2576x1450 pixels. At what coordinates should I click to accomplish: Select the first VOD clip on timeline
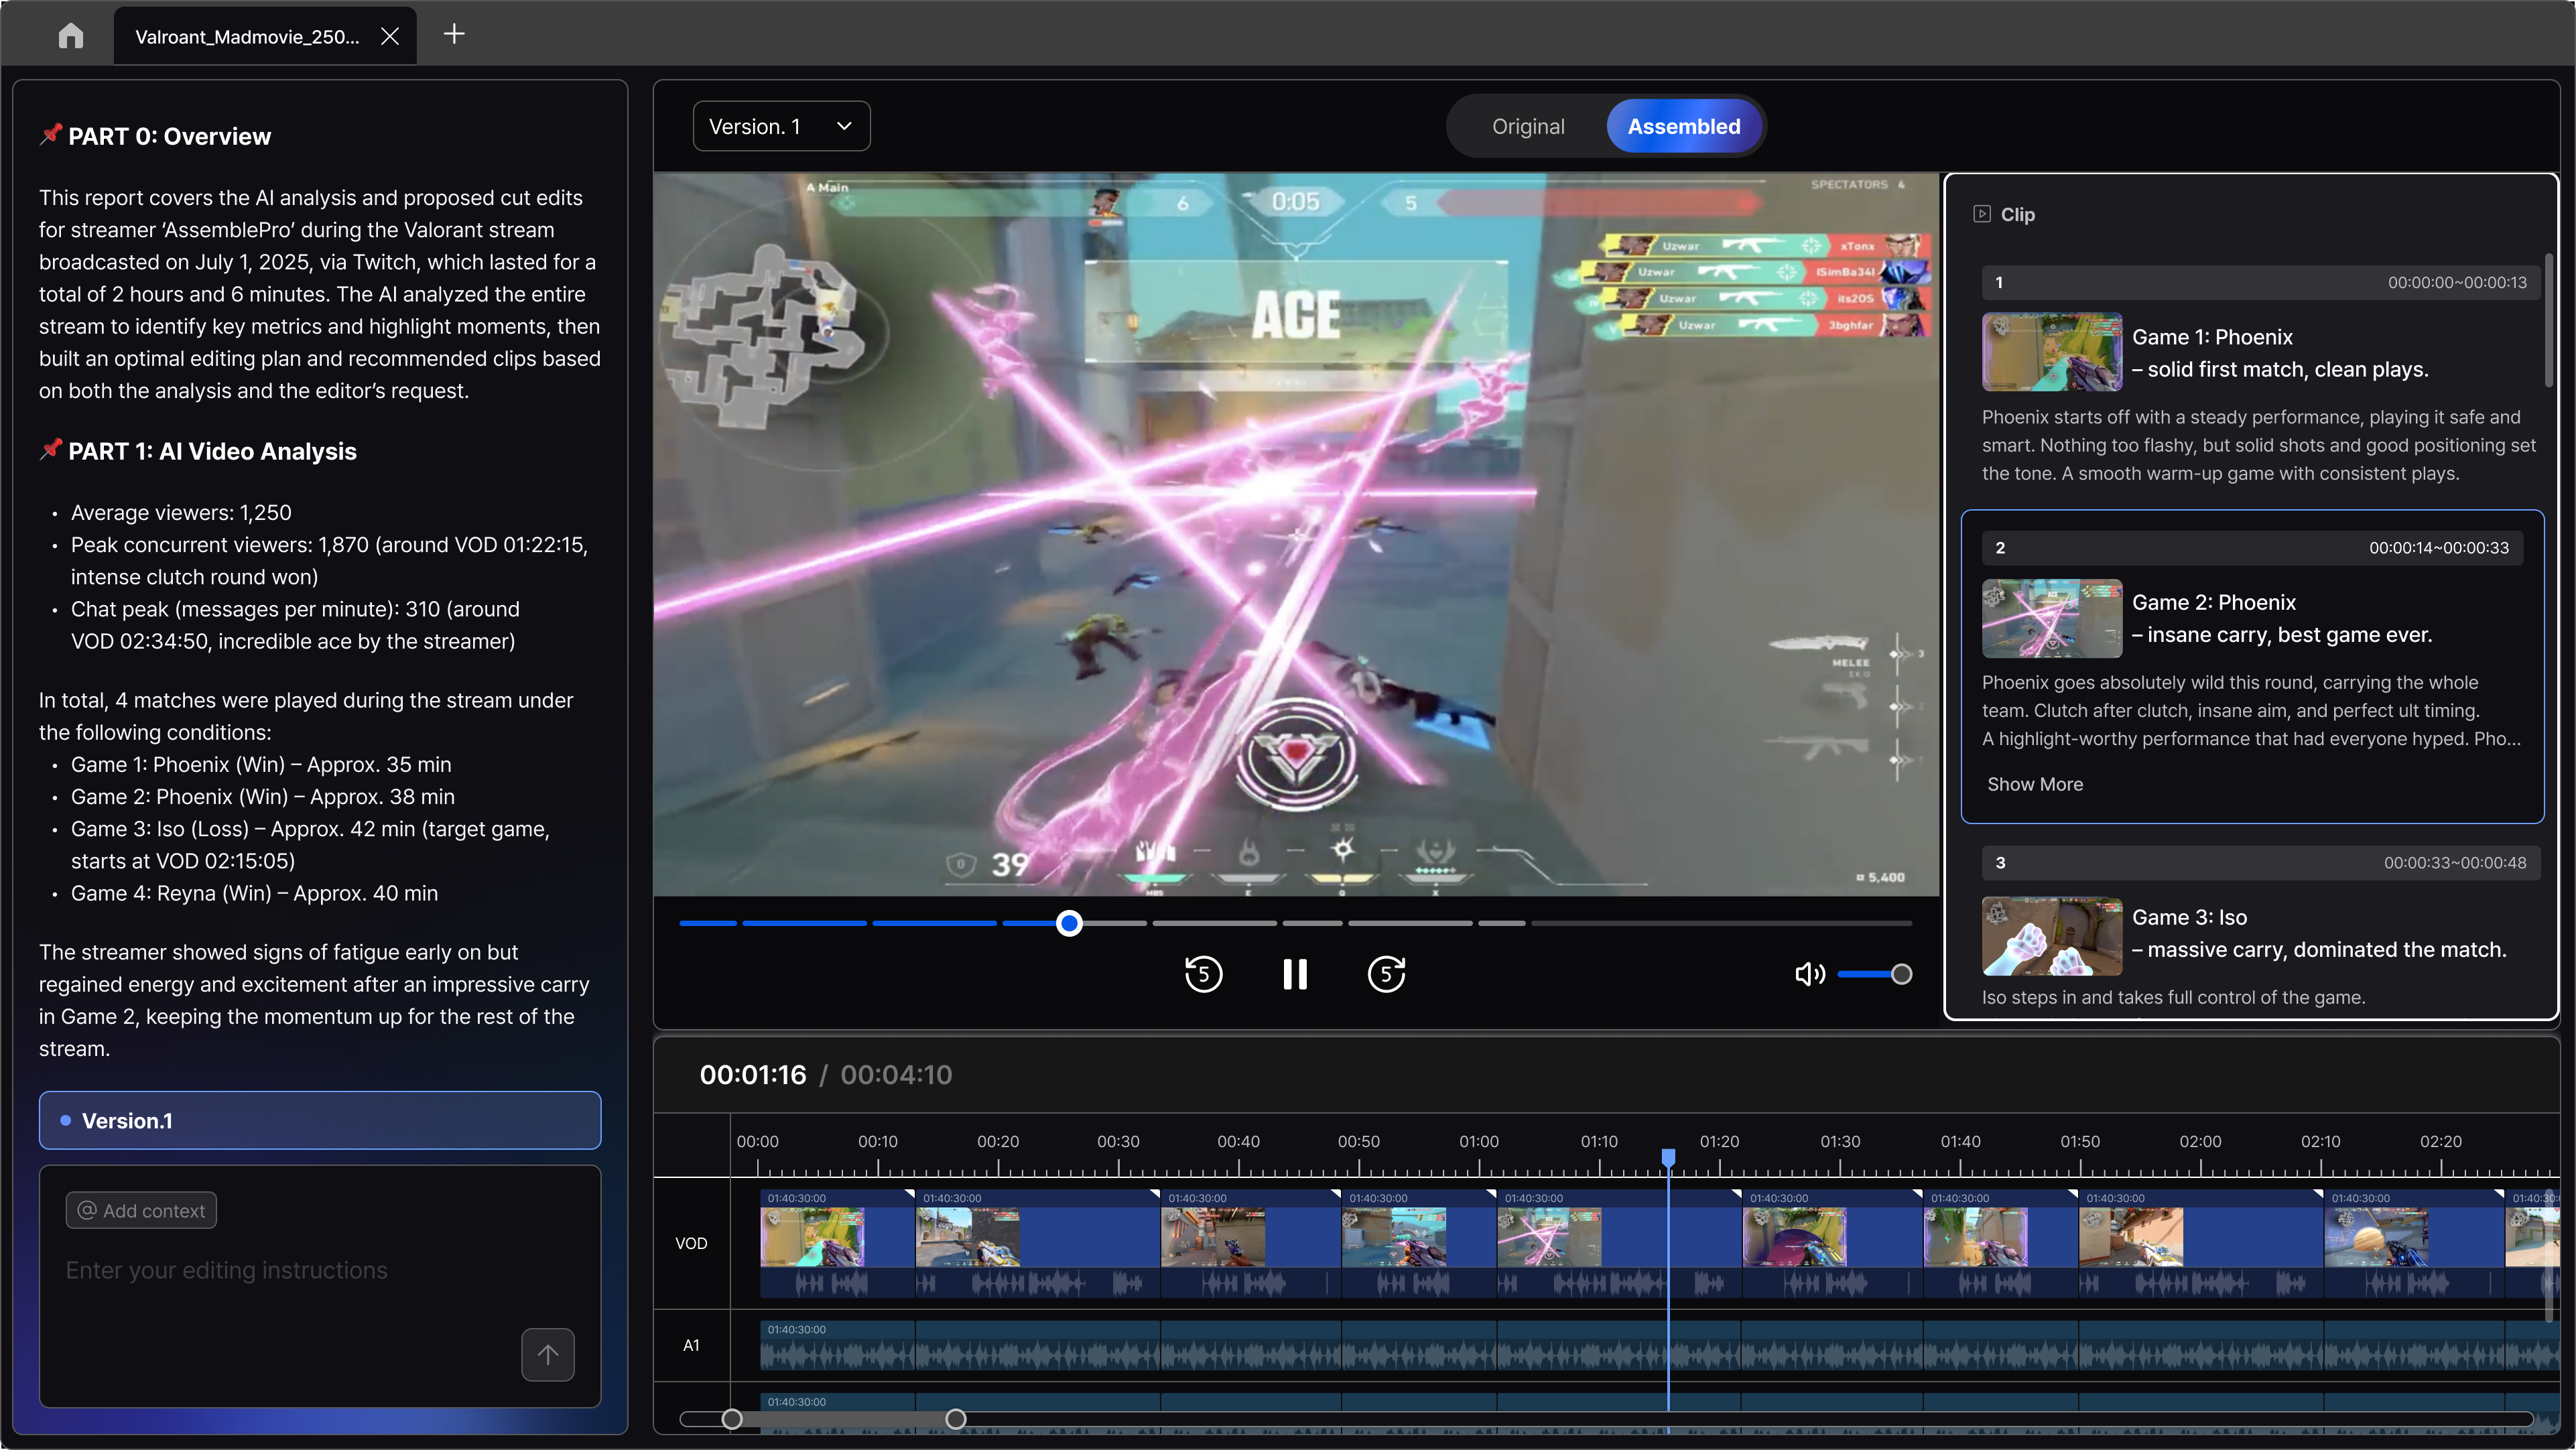(x=837, y=1243)
